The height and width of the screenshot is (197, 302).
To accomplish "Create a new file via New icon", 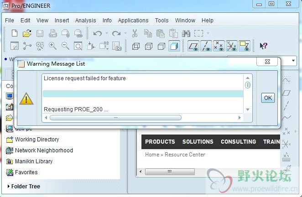I will [15, 33].
